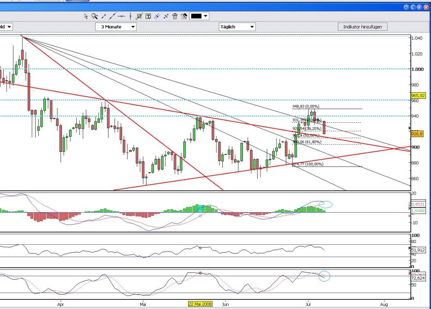Choose the vertical line drawing tool
The image size is (431, 309).
(130, 16)
